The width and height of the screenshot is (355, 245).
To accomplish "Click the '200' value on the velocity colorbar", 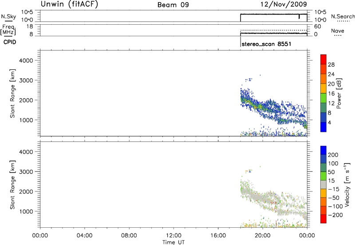I will click(x=333, y=155).
